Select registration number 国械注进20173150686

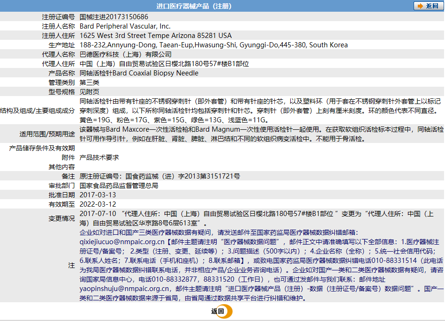click(x=114, y=17)
